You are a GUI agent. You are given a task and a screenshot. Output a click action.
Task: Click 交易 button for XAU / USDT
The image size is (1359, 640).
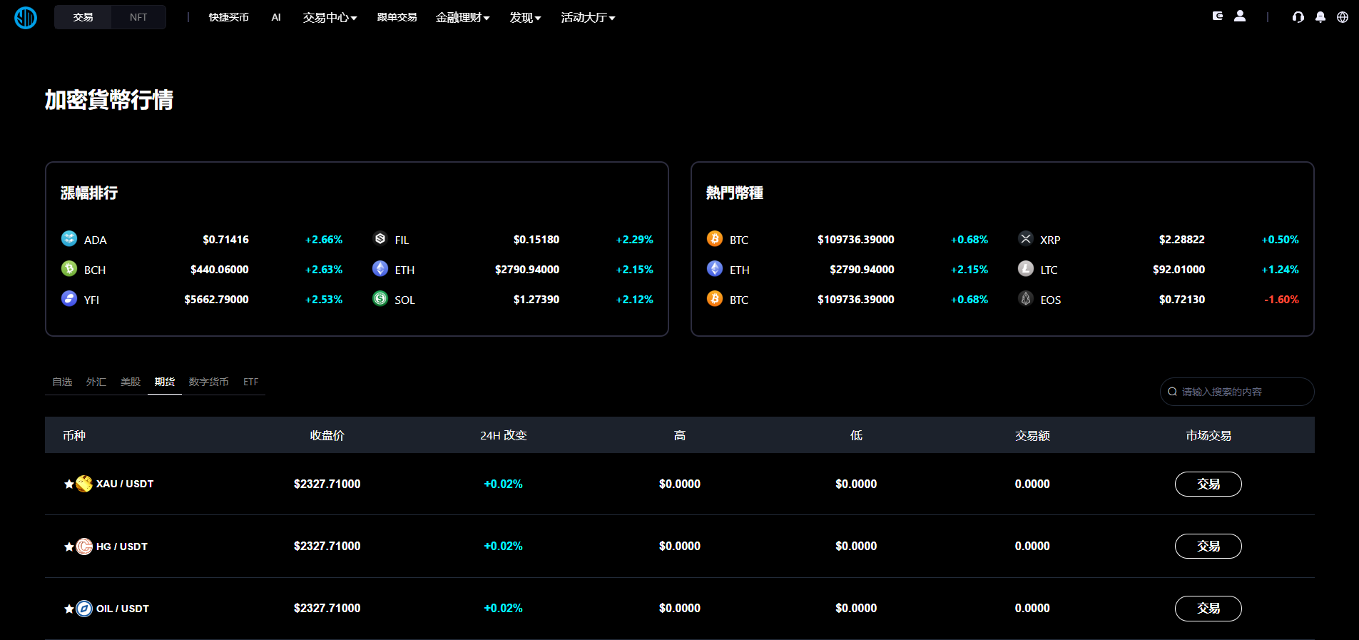pyautogui.click(x=1208, y=484)
